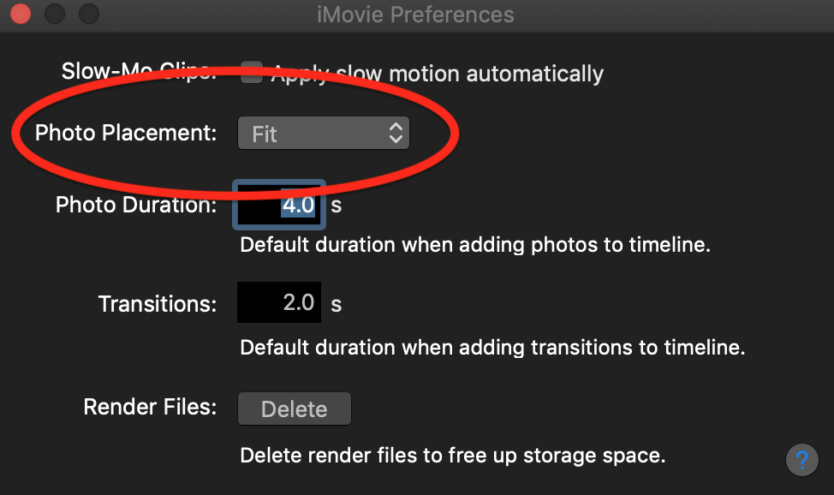834x495 pixels.
Task: Click the up-down arrows on Fit popup
Action: 395,133
